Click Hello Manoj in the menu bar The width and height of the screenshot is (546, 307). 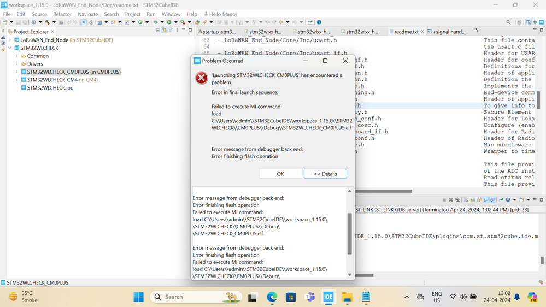click(x=220, y=14)
